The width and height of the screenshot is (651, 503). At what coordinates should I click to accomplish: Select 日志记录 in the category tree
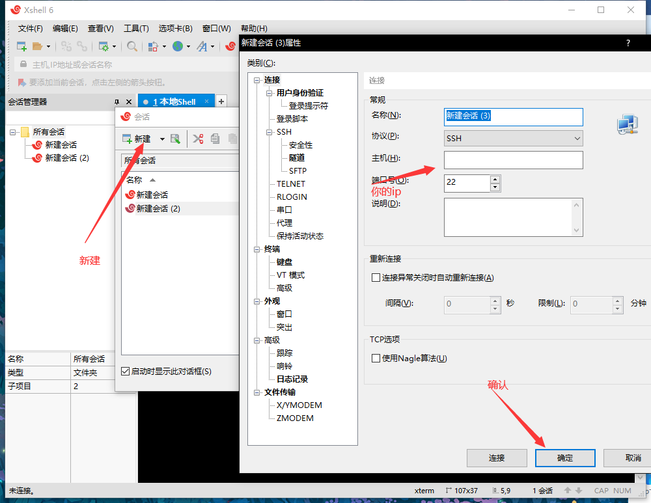[x=292, y=379]
